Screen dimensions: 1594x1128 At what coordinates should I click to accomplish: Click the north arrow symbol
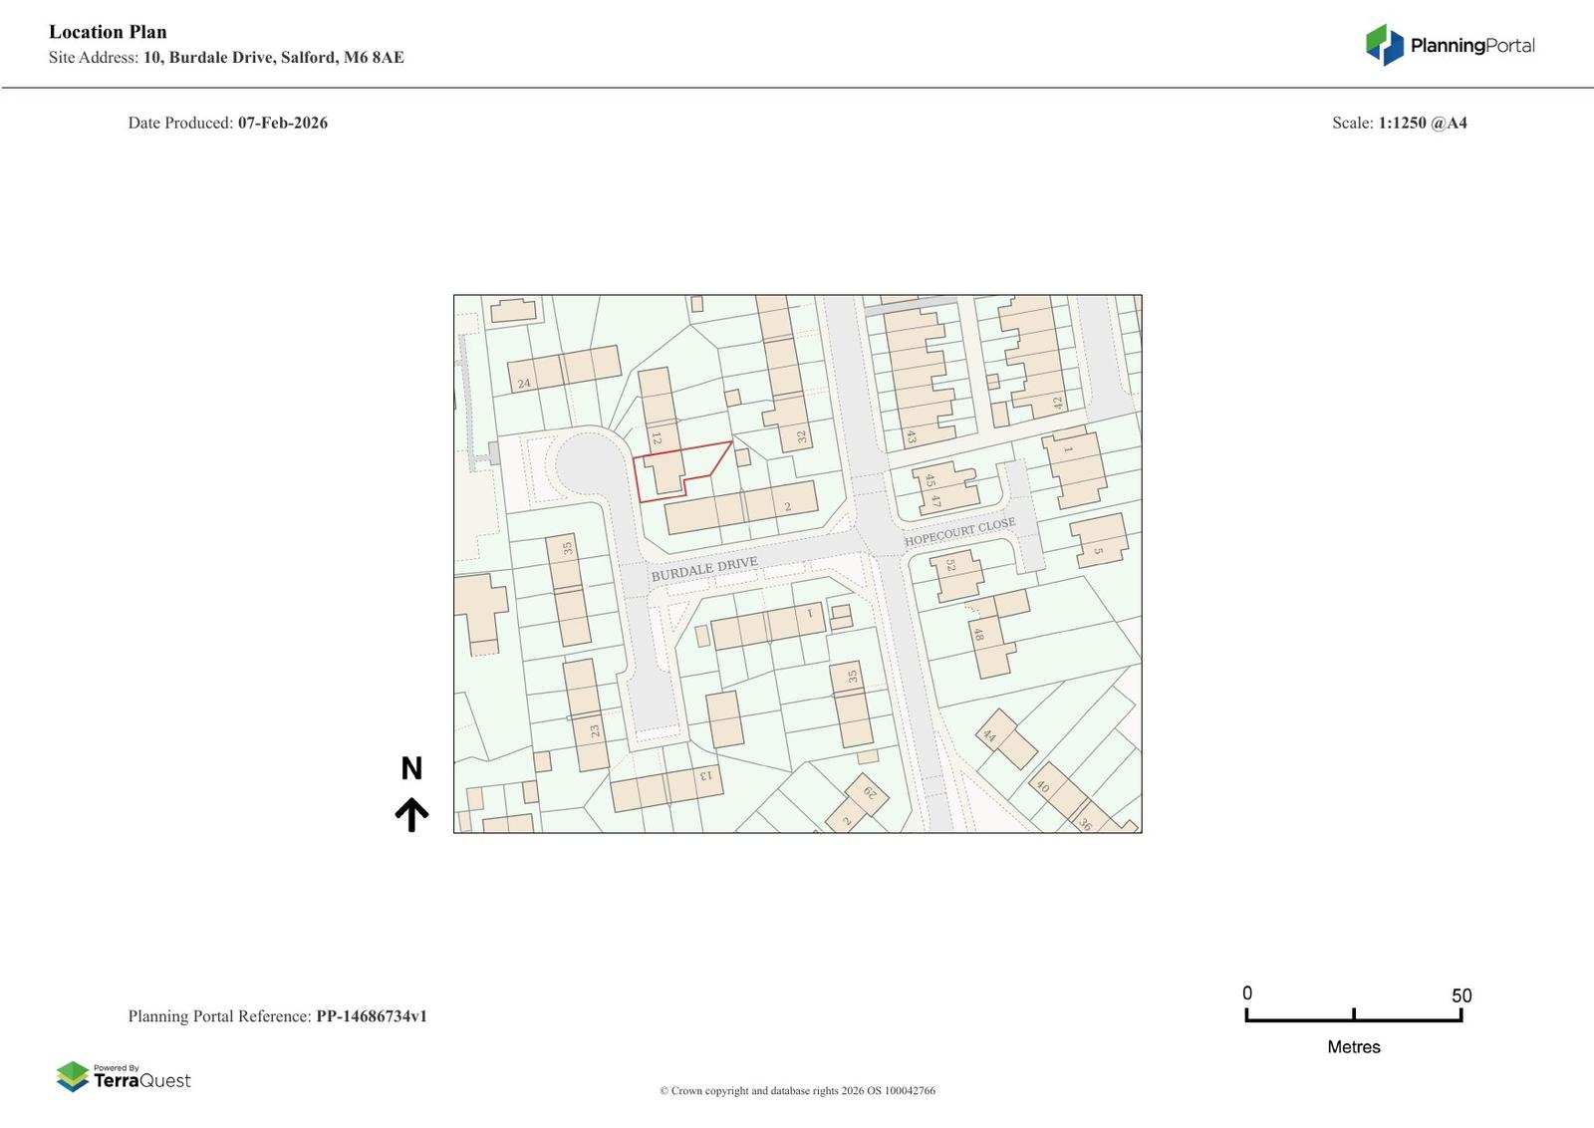point(411,813)
